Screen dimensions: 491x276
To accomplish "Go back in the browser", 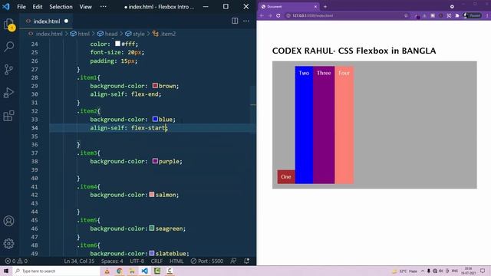I will coord(262,15).
